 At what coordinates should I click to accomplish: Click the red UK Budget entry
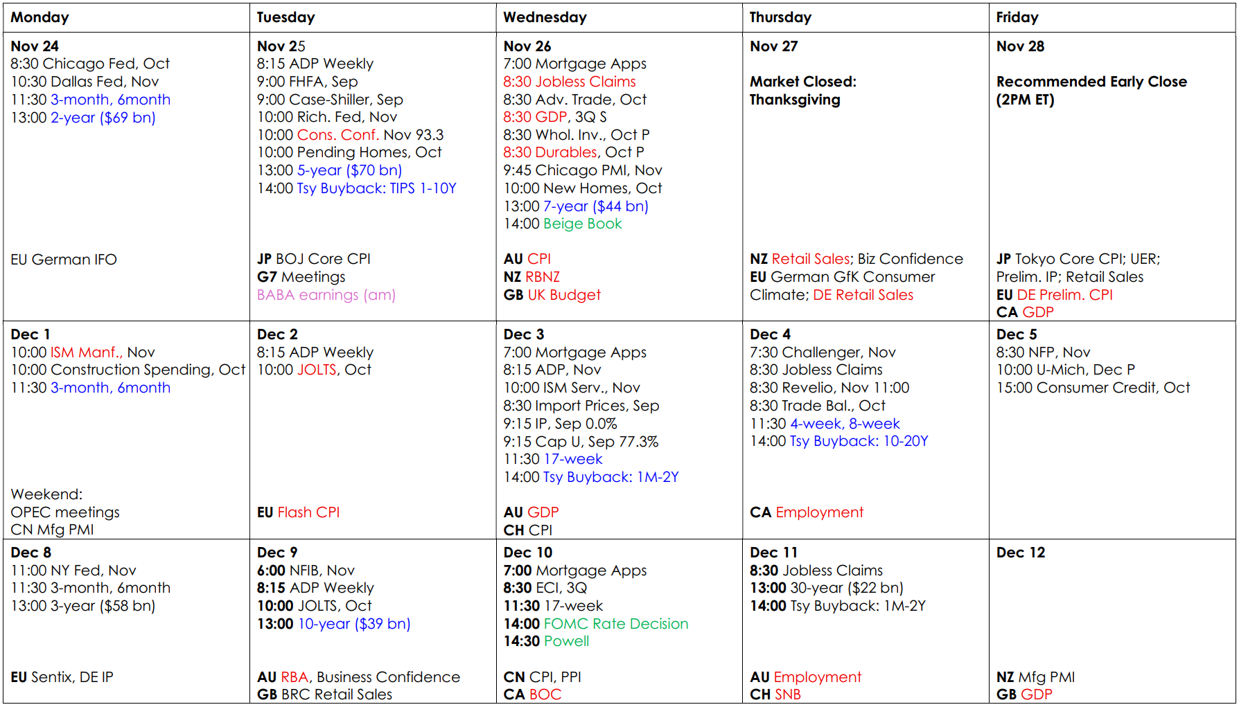[x=563, y=295]
